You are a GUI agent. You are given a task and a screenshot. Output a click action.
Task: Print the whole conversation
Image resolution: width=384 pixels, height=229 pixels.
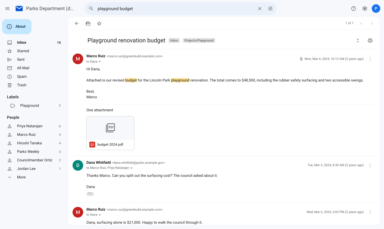click(x=370, y=40)
